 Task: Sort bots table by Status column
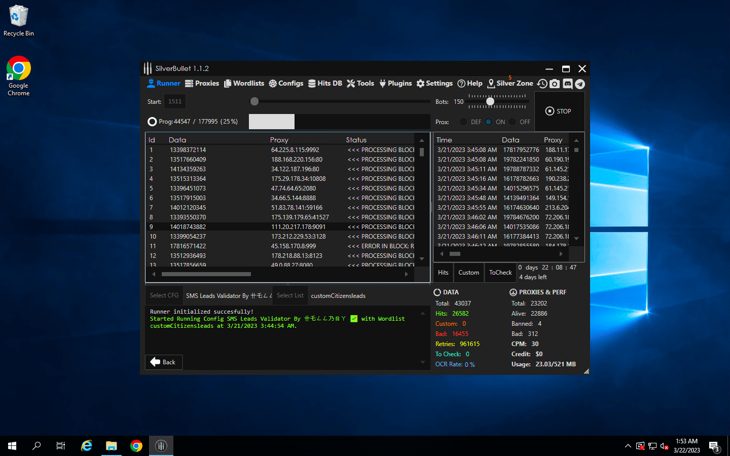click(356, 140)
